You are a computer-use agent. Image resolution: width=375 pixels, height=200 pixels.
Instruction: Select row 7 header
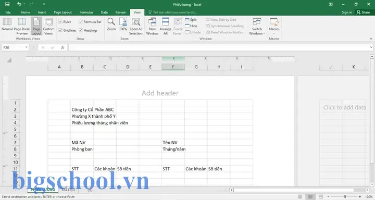coord(15,142)
